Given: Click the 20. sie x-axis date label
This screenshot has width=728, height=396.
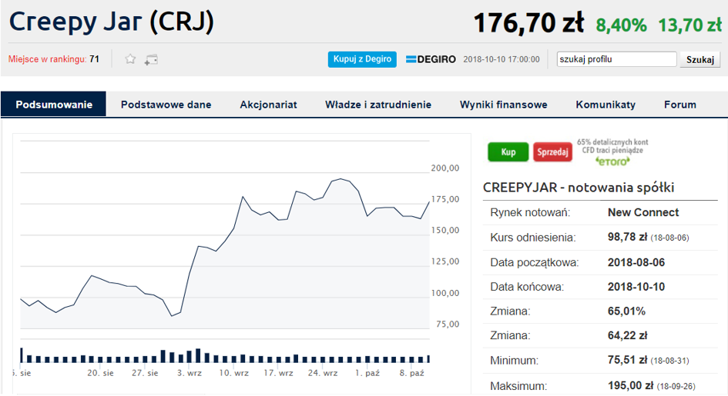Looking at the screenshot, I should tap(100, 373).
